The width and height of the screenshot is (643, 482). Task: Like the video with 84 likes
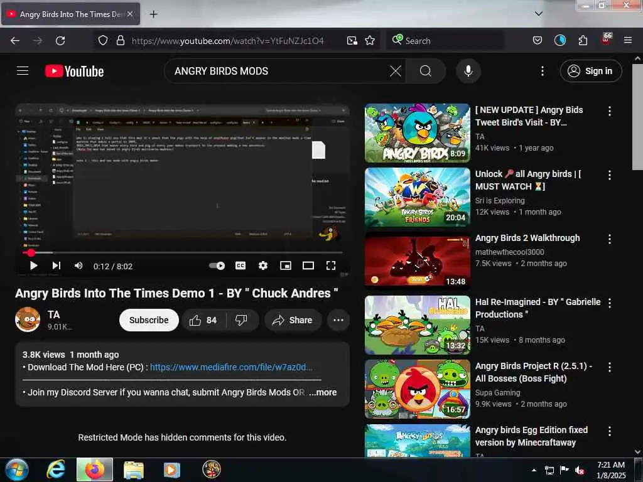[203, 319]
